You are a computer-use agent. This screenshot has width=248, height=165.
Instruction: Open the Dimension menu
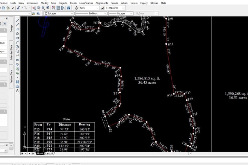[x=32, y=3]
